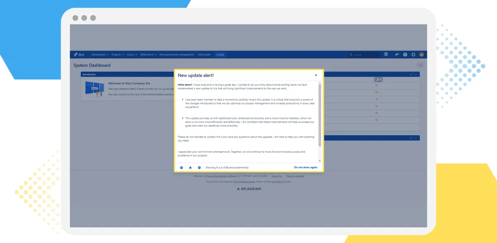Open the DbConsole menu item
The image size is (497, 243).
(204, 55)
